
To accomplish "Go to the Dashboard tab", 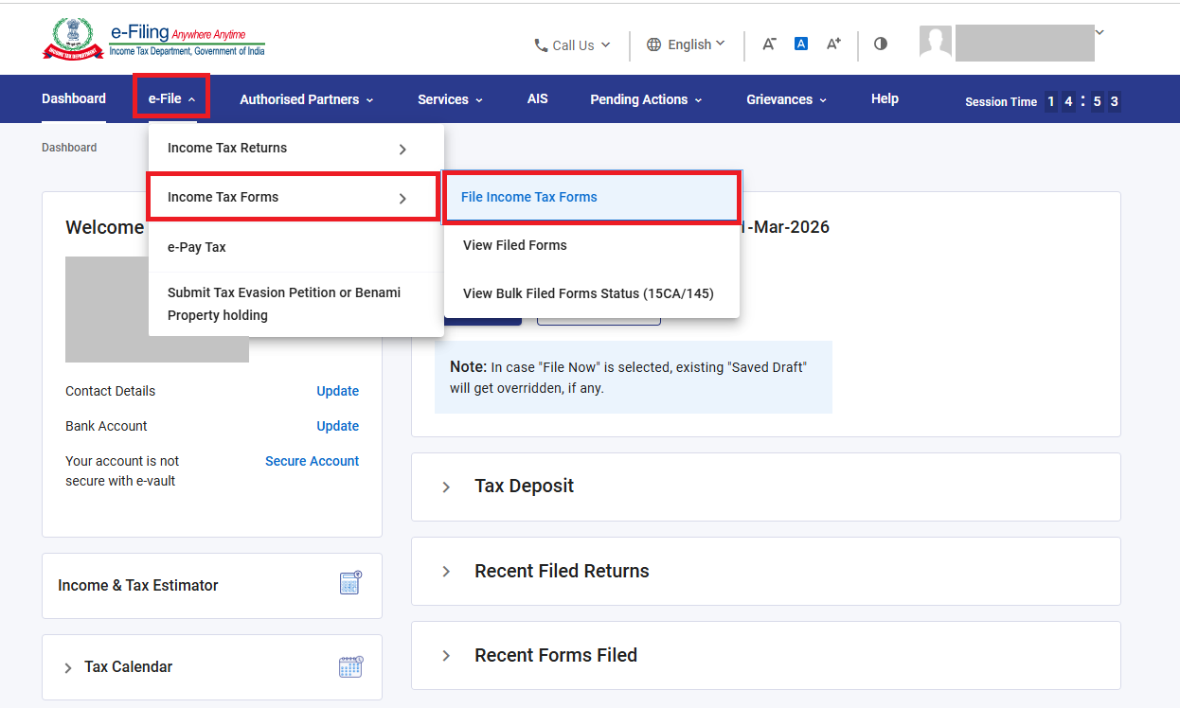I will [x=74, y=98].
